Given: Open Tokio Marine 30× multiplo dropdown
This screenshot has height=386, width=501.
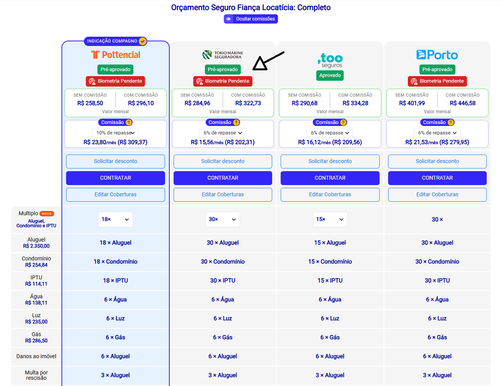Looking at the screenshot, I should tap(223, 219).
